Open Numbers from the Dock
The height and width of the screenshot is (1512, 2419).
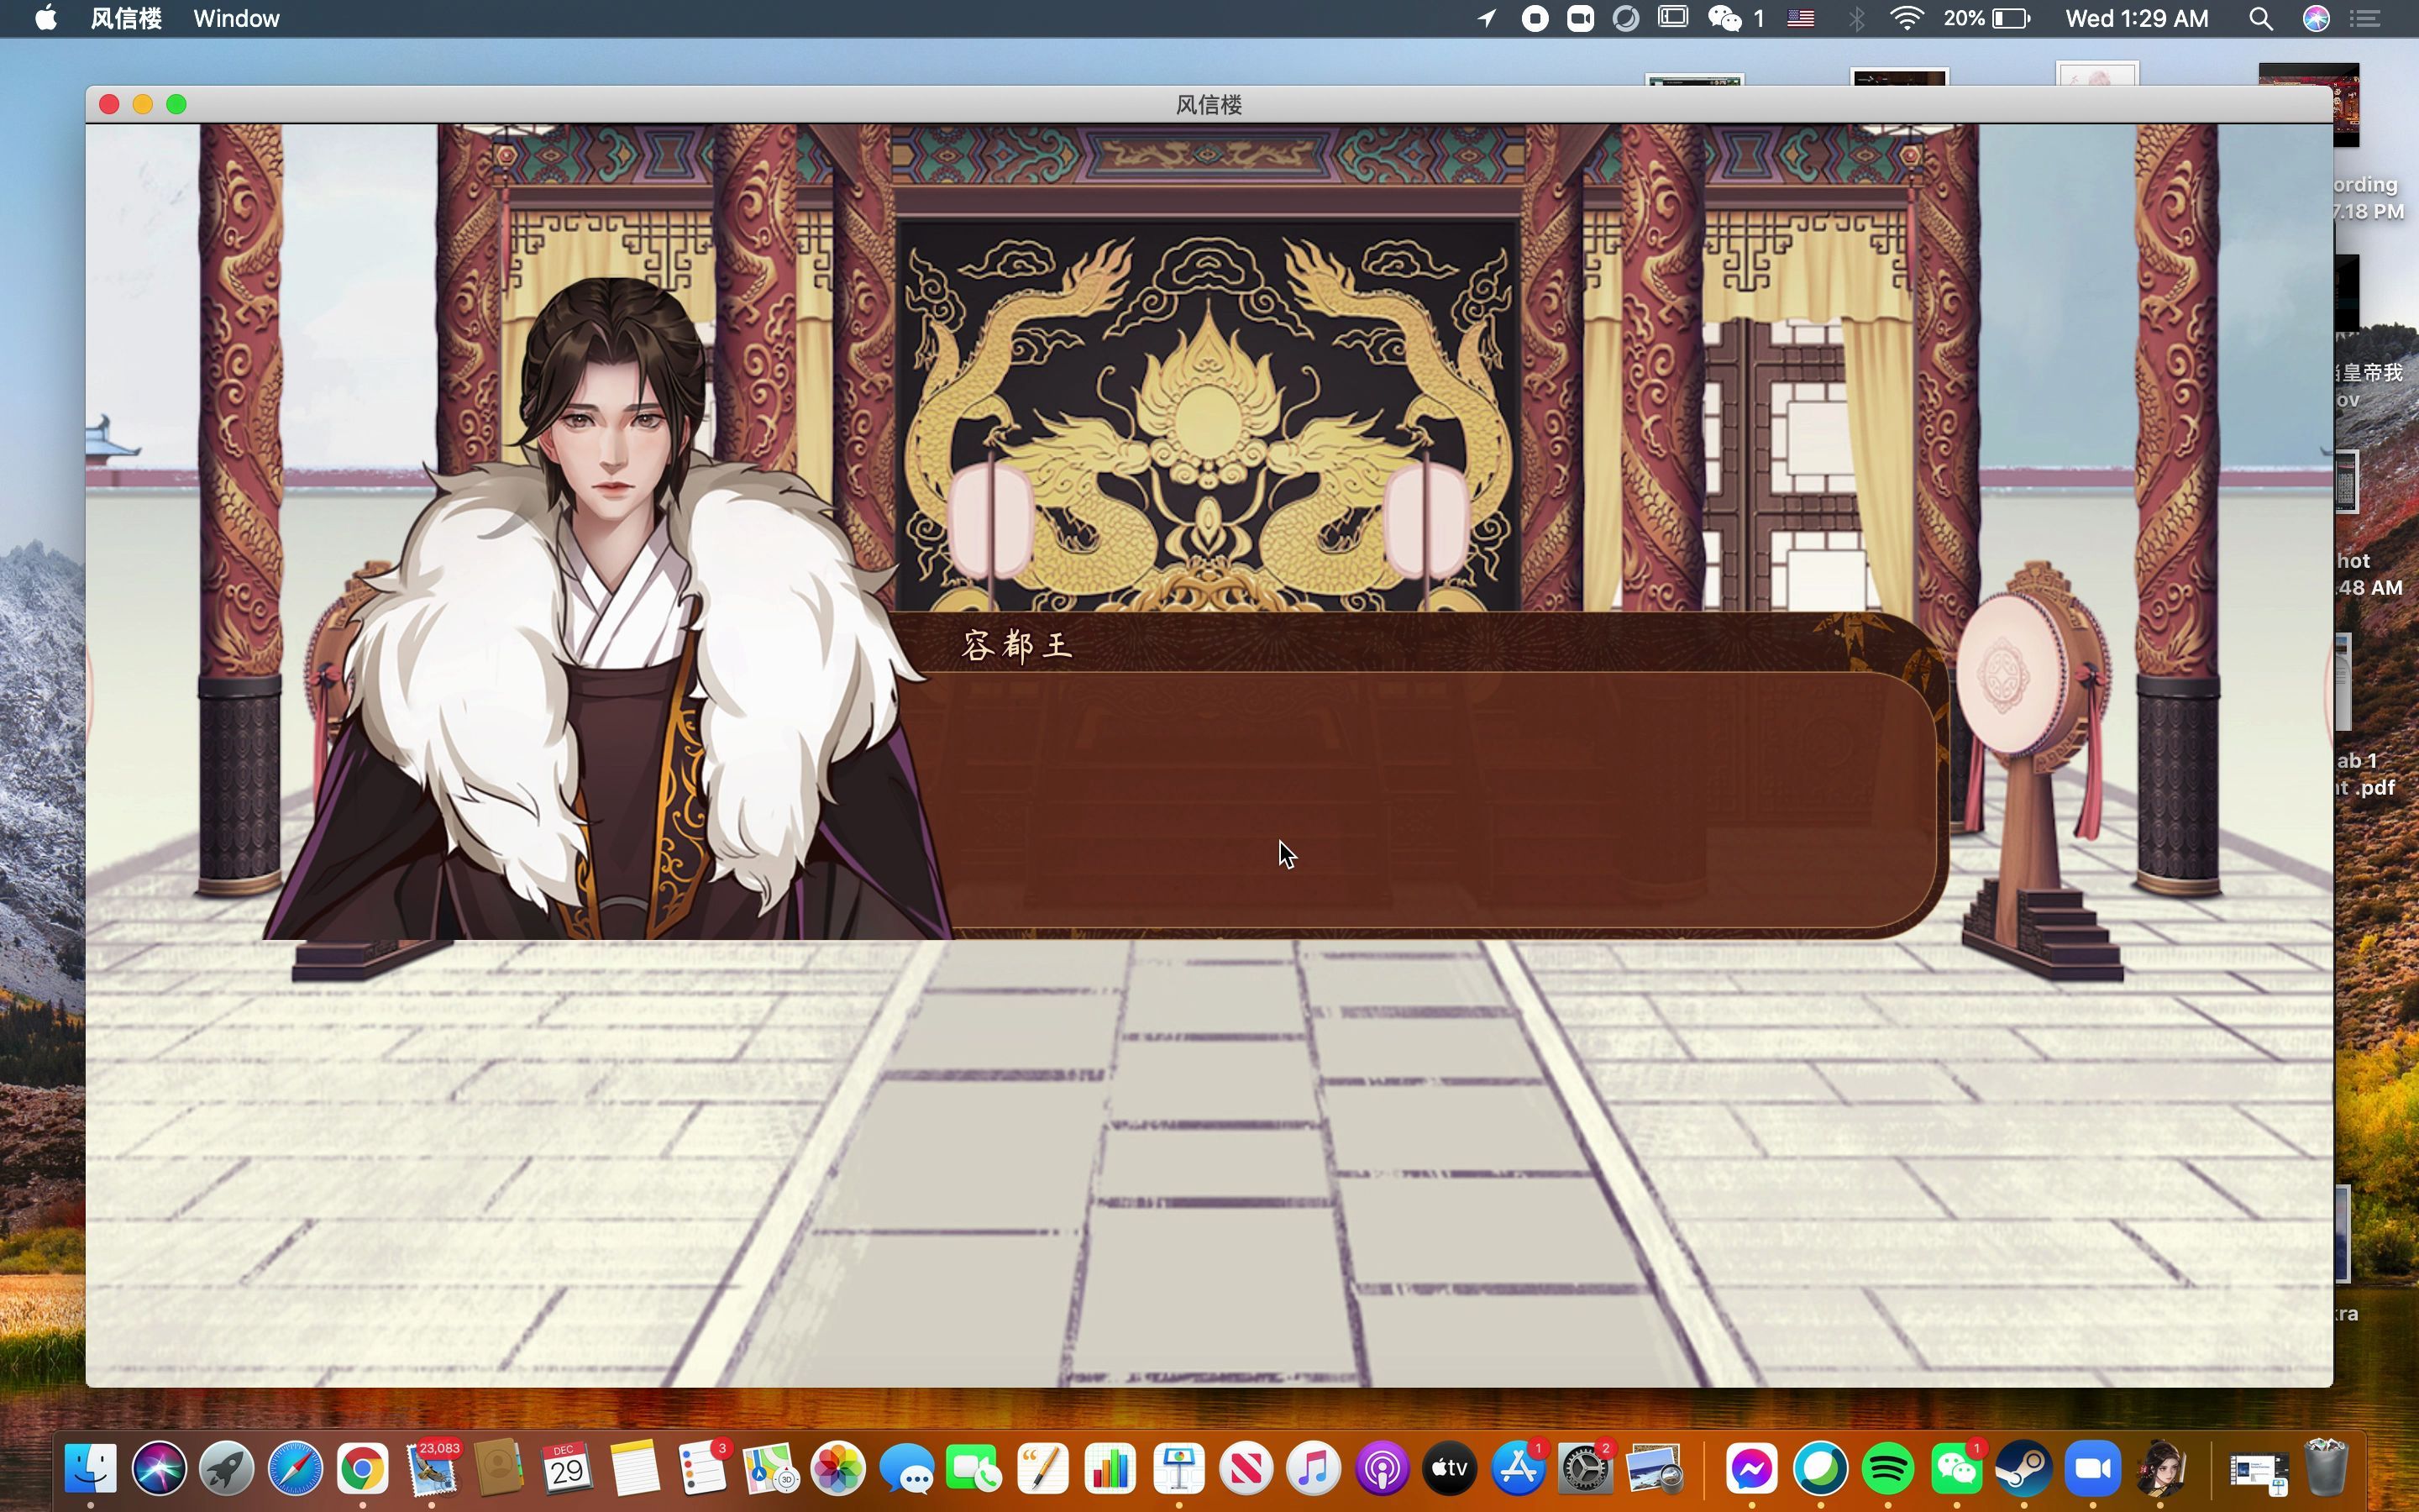coord(1110,1468)
